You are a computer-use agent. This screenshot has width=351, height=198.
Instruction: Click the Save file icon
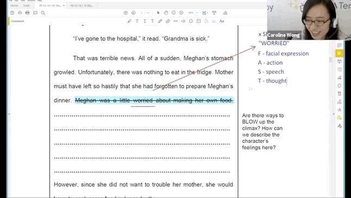12,13
